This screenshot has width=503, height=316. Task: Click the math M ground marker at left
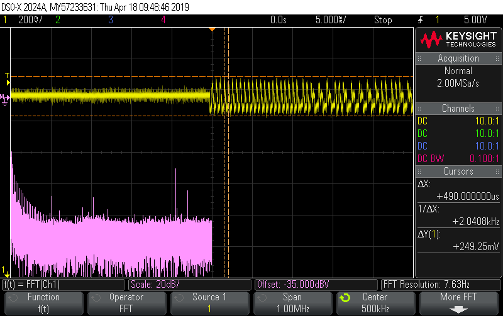point(5,99)
